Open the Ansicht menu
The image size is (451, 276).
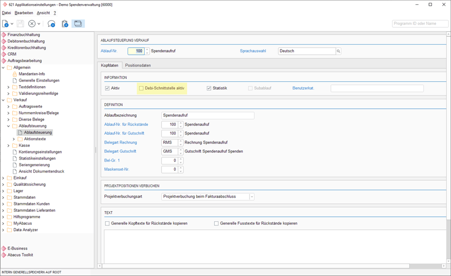coord(43,13)
